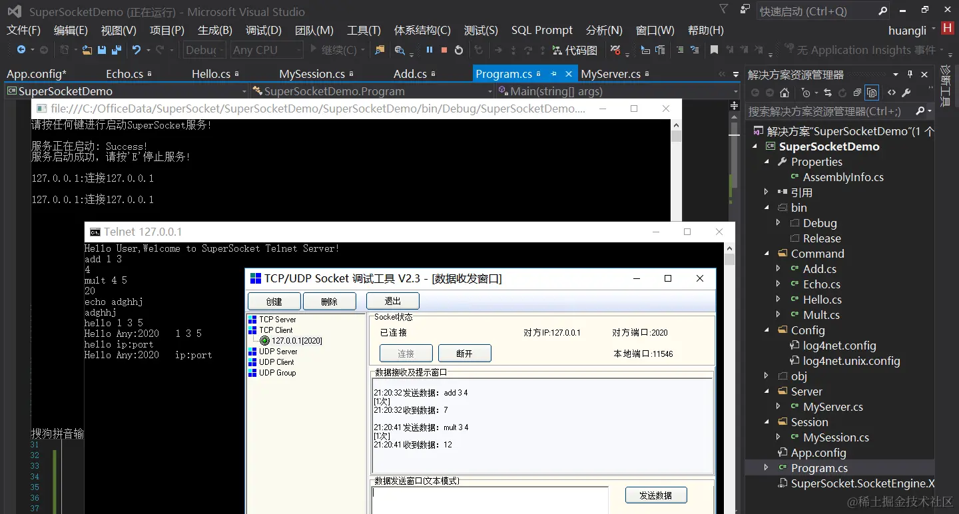Pause debugging with the break all icon
The width and height of the screenshot is (959, 514).
(x=430, y=50)
